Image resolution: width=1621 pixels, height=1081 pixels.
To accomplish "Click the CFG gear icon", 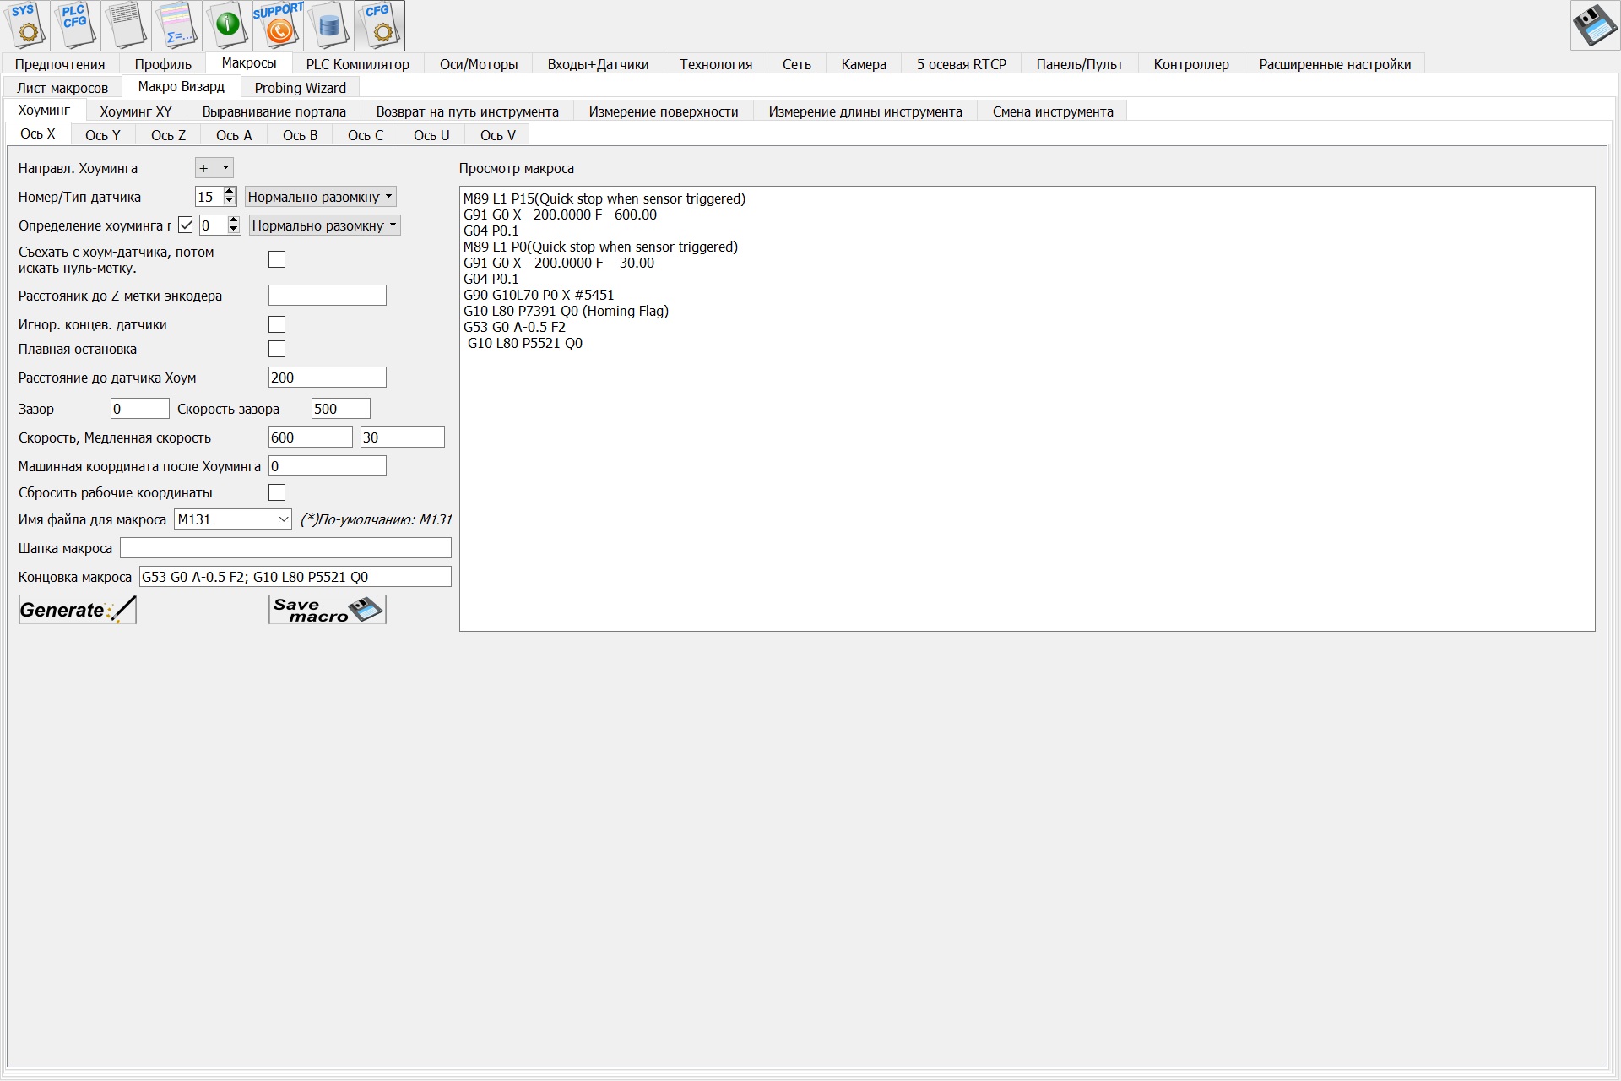I will (x=380, y=24).
